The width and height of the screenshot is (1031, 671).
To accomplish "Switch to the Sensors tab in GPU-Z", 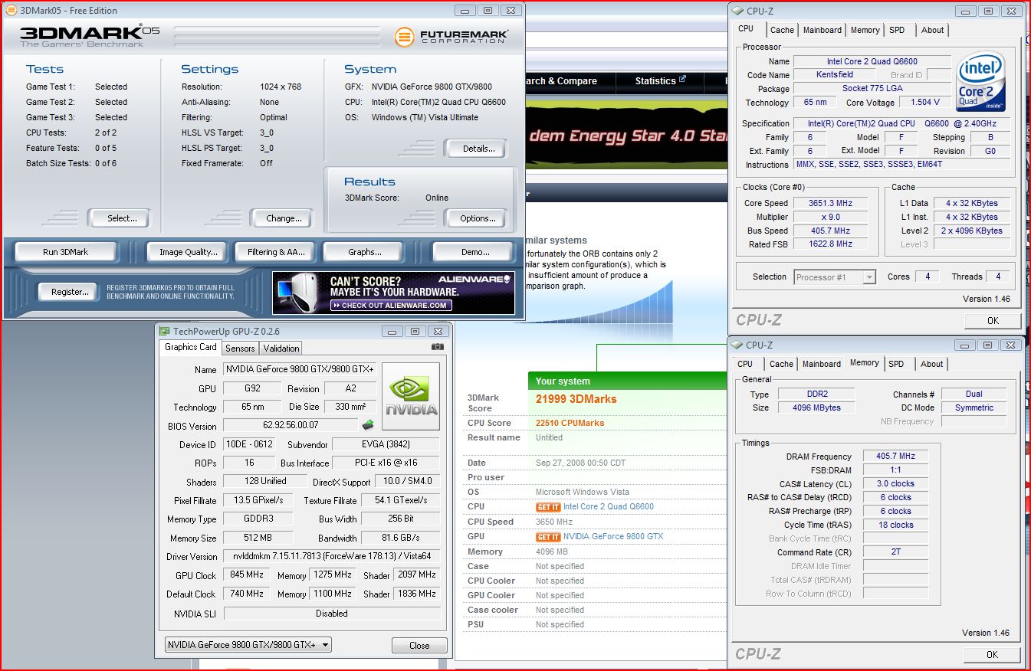I will point(240,348).
